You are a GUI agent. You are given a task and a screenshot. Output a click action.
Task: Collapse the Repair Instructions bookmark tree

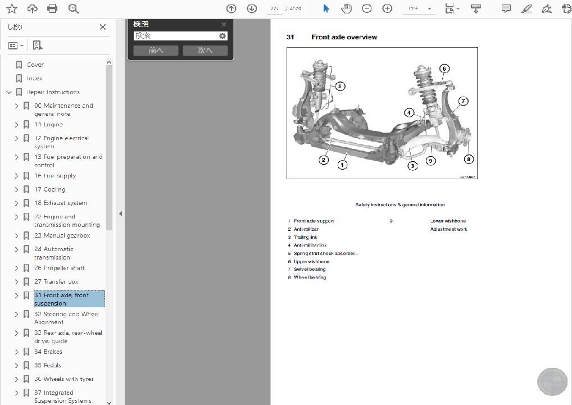click(8, 92)
